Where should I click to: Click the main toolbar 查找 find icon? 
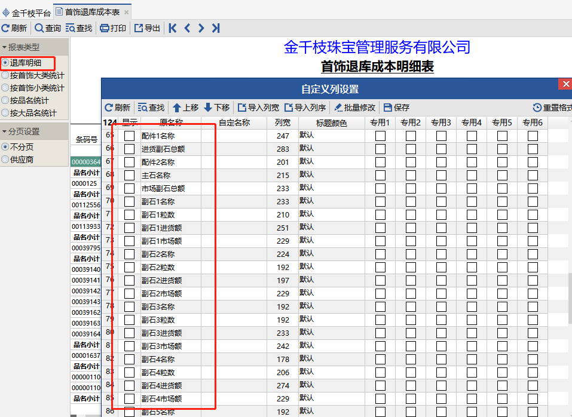tap(71, 28)
